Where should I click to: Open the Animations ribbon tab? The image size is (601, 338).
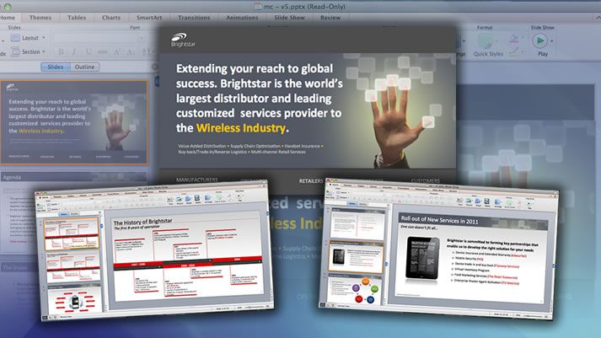tap(242, 18)
